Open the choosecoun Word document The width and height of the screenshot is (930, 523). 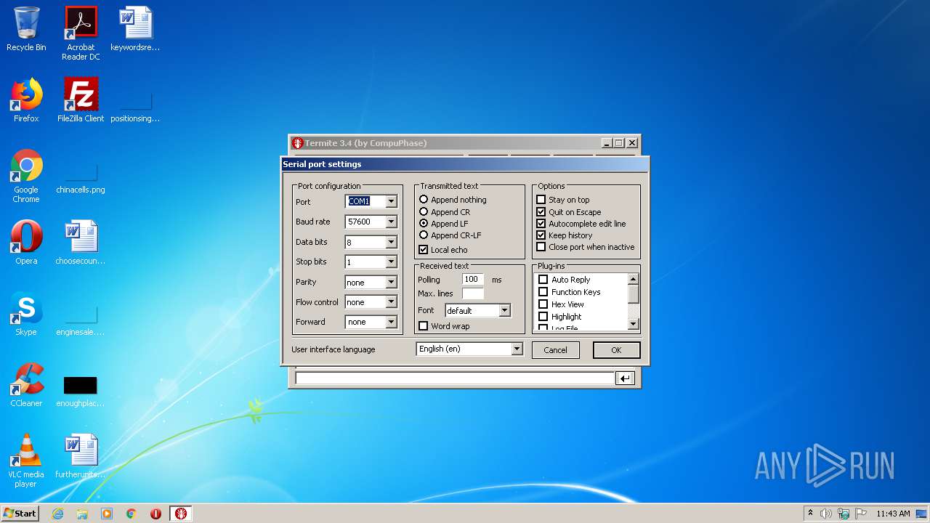pos(81,243)
